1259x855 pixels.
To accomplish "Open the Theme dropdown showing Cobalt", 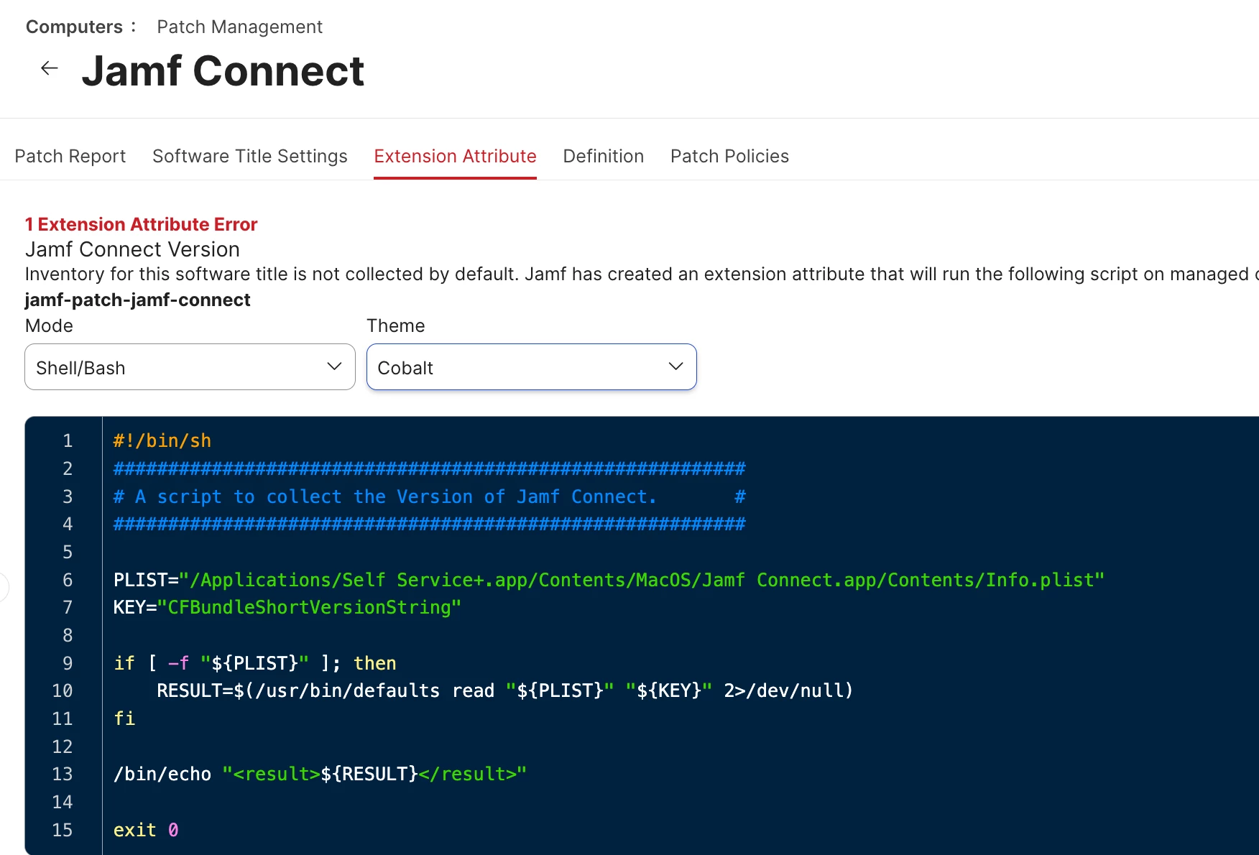I will [531, 367].
